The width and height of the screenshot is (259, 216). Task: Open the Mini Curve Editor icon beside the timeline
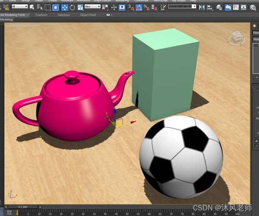click(x=9, y=213)
